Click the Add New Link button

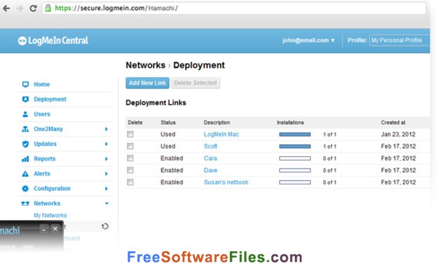click(147, 83)
